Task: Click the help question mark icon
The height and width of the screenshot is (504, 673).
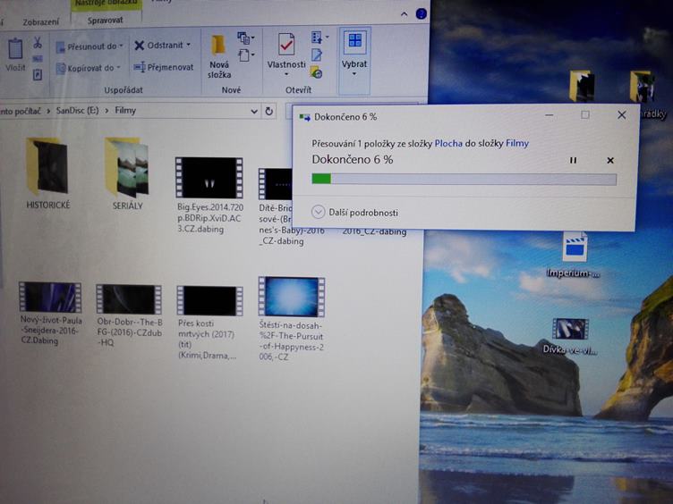Action: (x=421, y=14)
